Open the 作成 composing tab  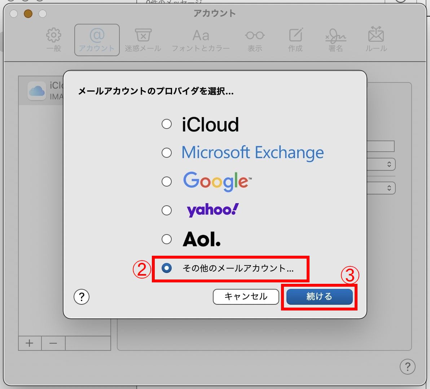(x=295, y=40)
